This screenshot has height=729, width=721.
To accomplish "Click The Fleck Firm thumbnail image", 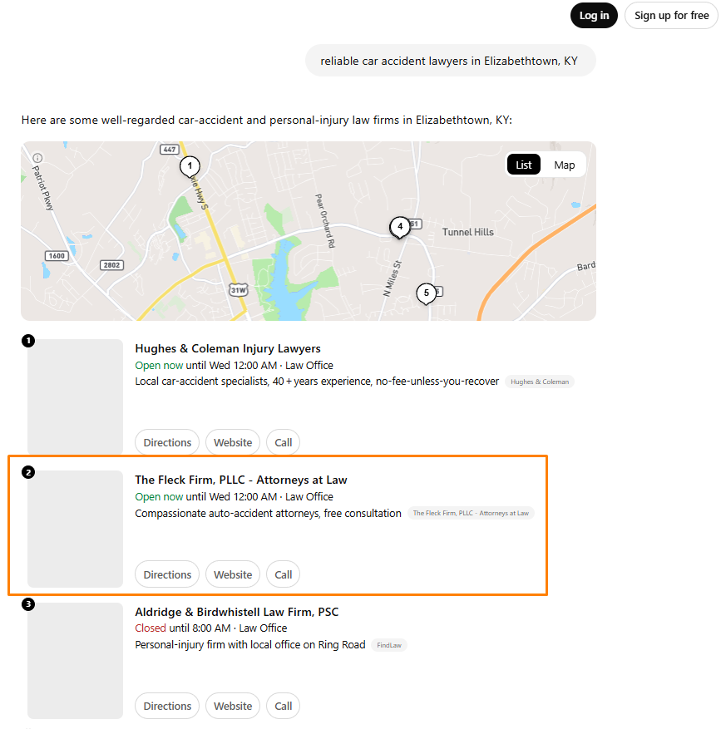I will 76,529.
